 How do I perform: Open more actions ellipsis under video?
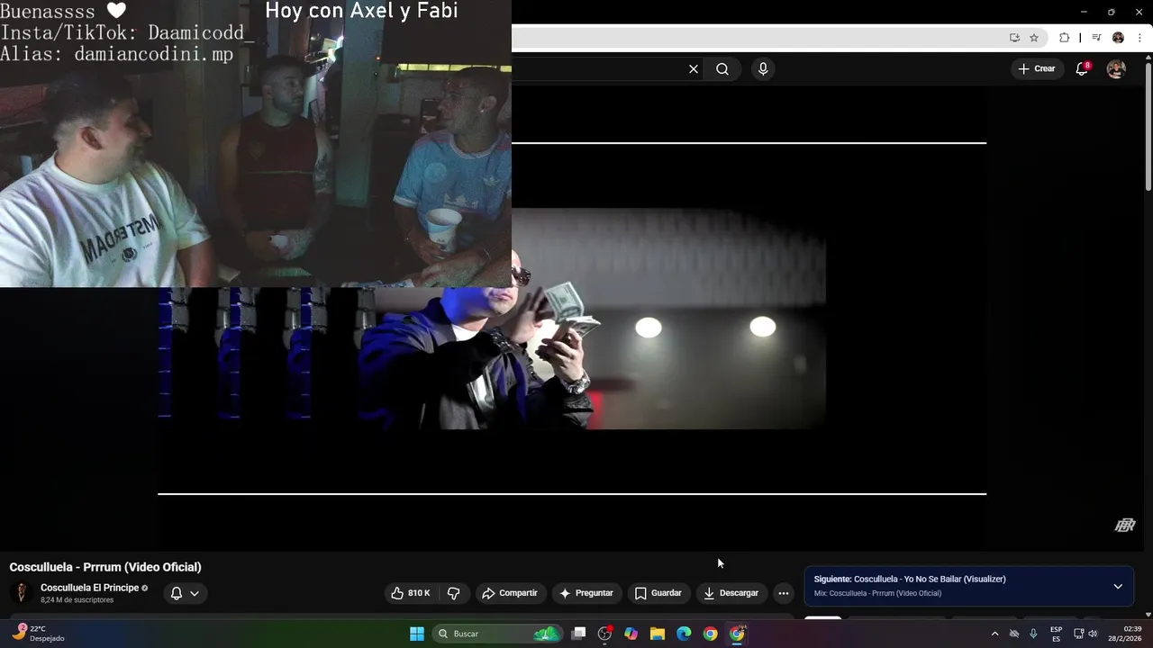click(x=784, y=593)
